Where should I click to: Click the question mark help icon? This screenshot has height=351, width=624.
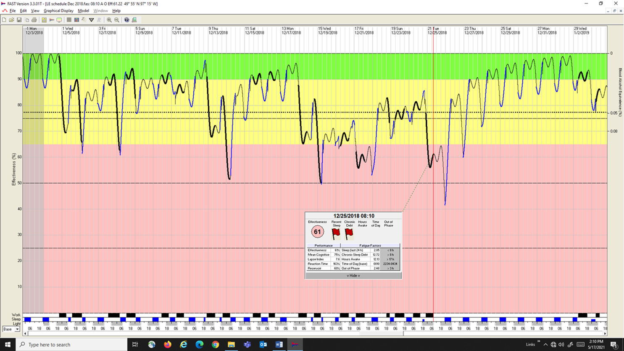click(126, 20)
